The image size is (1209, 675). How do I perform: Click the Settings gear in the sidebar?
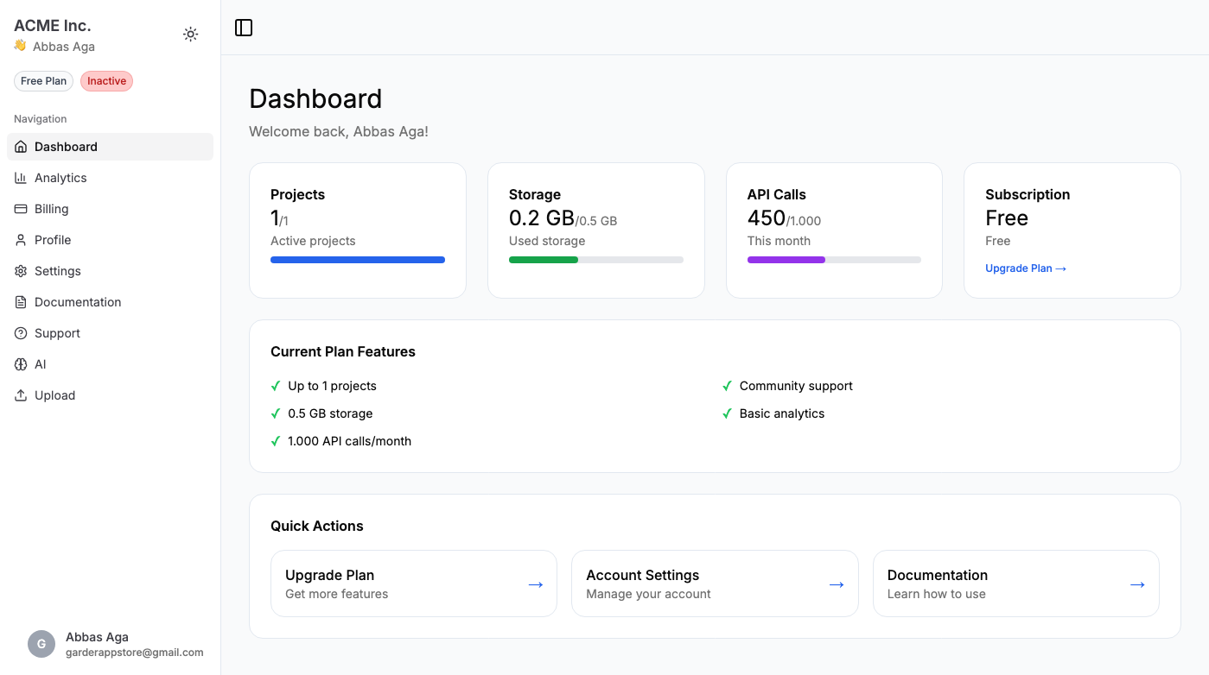coord(19,270)
